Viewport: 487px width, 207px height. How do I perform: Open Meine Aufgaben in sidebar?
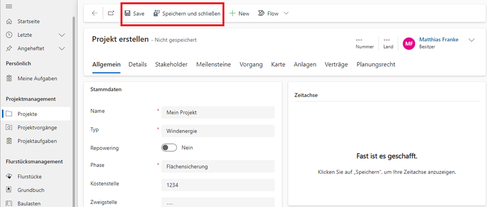pyautogui.click(x=37, y=79)
